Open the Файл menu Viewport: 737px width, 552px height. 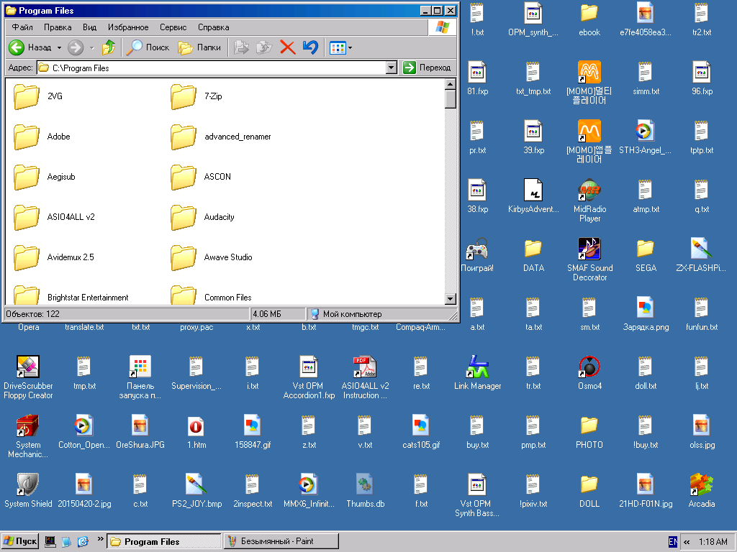22,27
